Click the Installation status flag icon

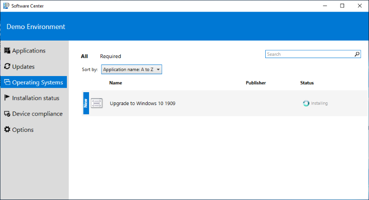(x=7, y=98)
